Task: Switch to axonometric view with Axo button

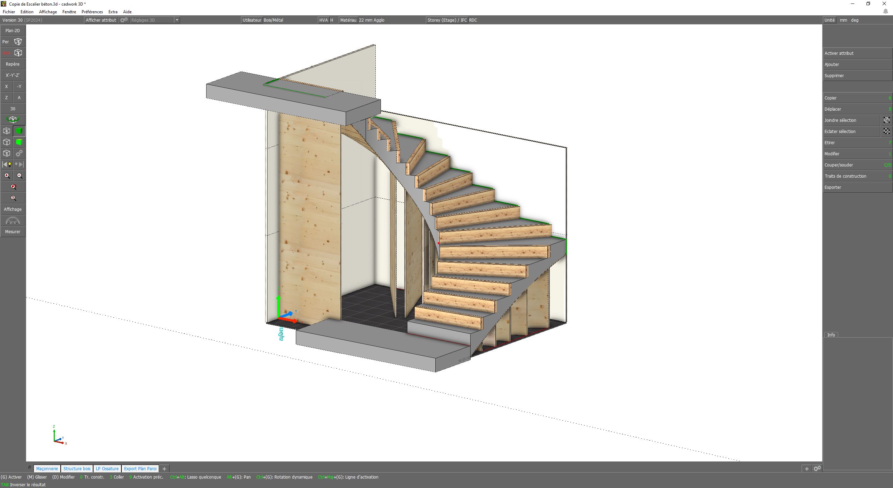Action: click(13, 53)
